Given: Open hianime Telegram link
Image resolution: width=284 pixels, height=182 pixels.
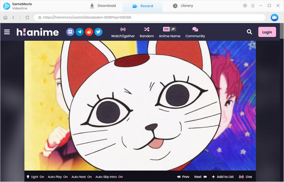Looking at the screenshot, I should click(x=80, y=32).
